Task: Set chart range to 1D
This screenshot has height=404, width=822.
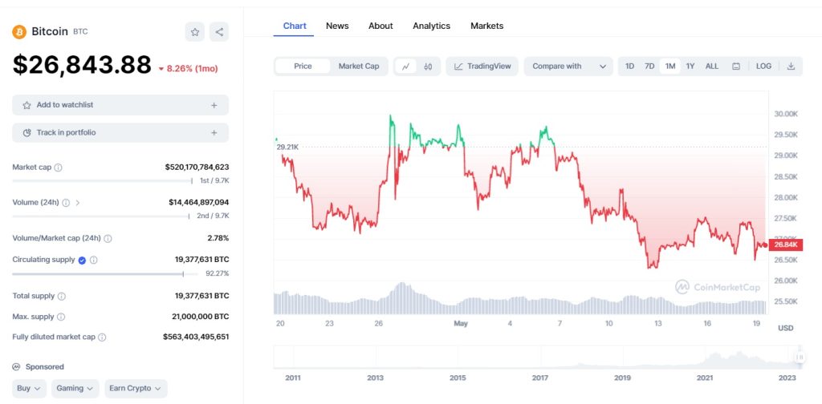Action: [629, 67]
